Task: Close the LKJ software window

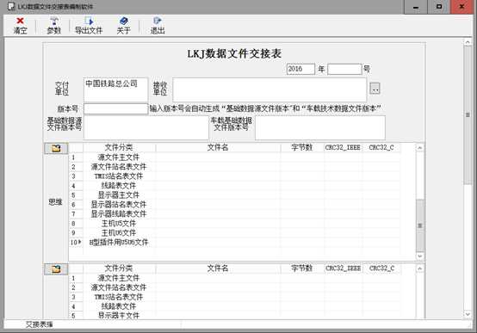Action: pos(462,7)
